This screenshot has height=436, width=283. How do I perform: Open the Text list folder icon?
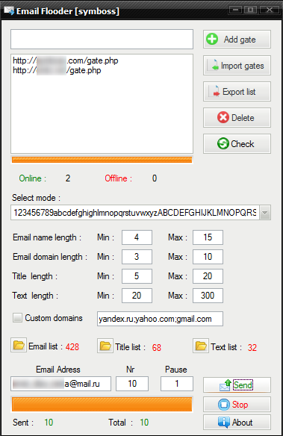tap(201, 346)
